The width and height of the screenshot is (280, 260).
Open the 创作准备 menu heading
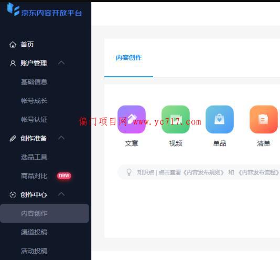coord(34,138)
